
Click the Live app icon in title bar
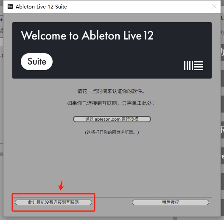tap(10, 6)
